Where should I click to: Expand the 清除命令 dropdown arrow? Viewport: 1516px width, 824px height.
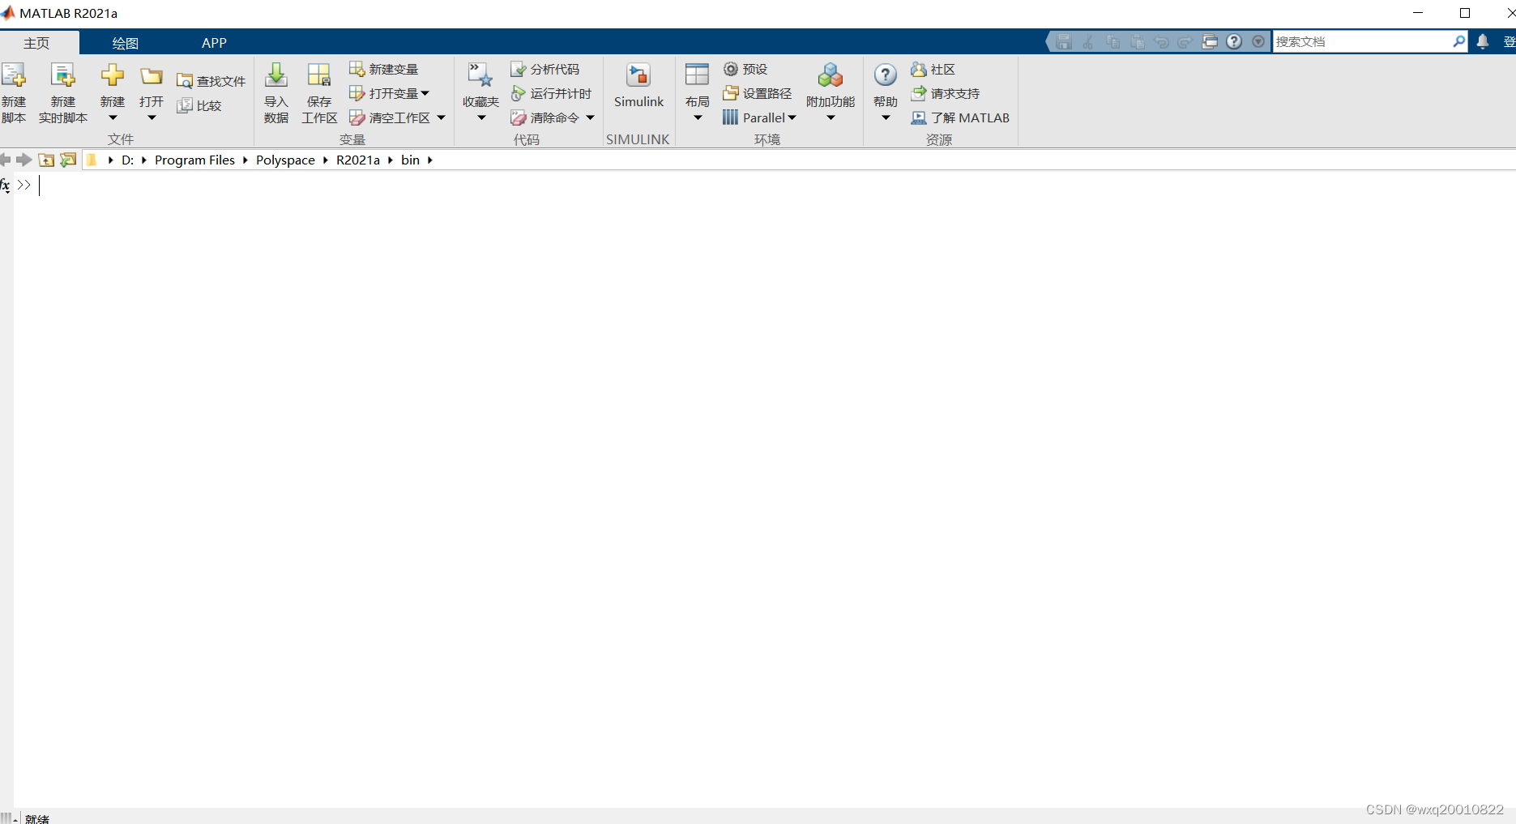(590, 117)
